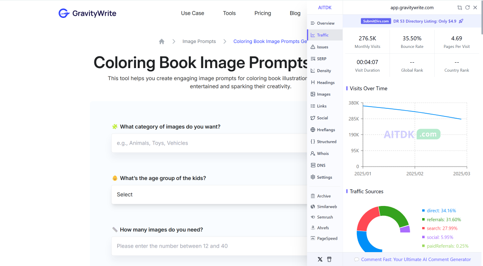Open the Headings section

tap(325, 82)
